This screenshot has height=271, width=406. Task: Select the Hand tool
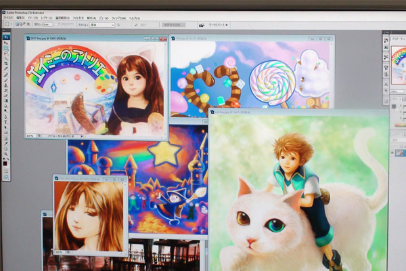click(x=6, y=148)
